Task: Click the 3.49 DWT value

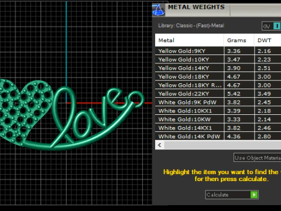Action: [264, 94]
